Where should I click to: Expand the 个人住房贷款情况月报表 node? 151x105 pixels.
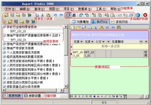(4, 52)
